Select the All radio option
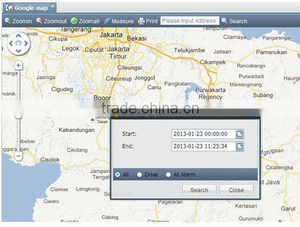The height and width of the screenshot is (227, 300). click(117, 175)
